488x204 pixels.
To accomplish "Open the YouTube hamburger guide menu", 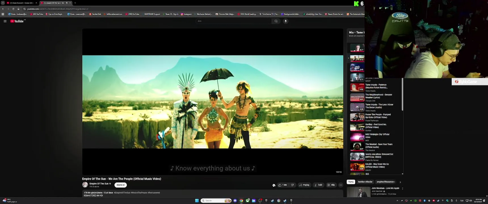I will (x=5, y=21).
